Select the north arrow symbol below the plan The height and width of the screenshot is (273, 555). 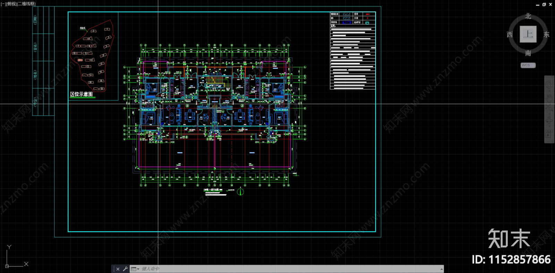(x=240, y=191)
